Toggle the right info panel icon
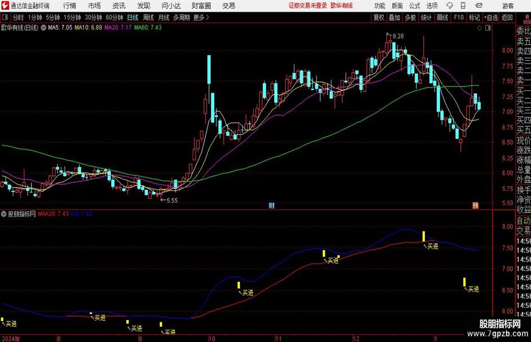 coord(488,28)
